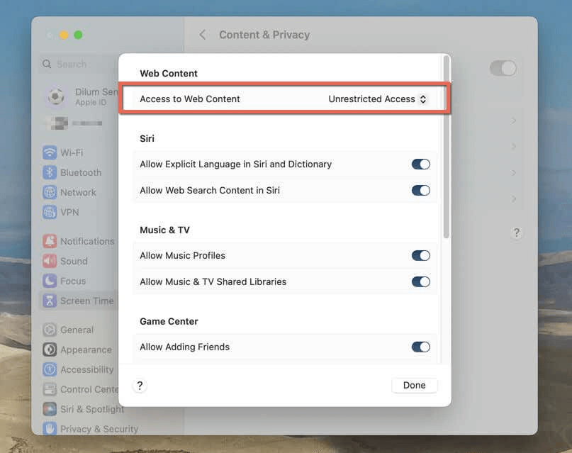Select the VPN icon in sidebar

tap(50, 212)
